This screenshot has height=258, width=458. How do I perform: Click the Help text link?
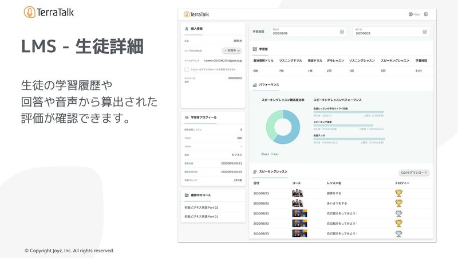417,14
